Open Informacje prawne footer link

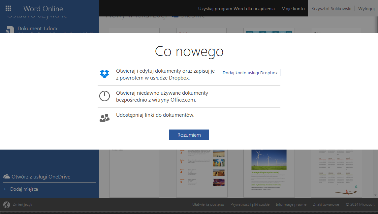[x=291, y=204]
